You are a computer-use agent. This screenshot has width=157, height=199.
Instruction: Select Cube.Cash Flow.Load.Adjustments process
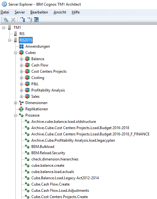(60, 191)
